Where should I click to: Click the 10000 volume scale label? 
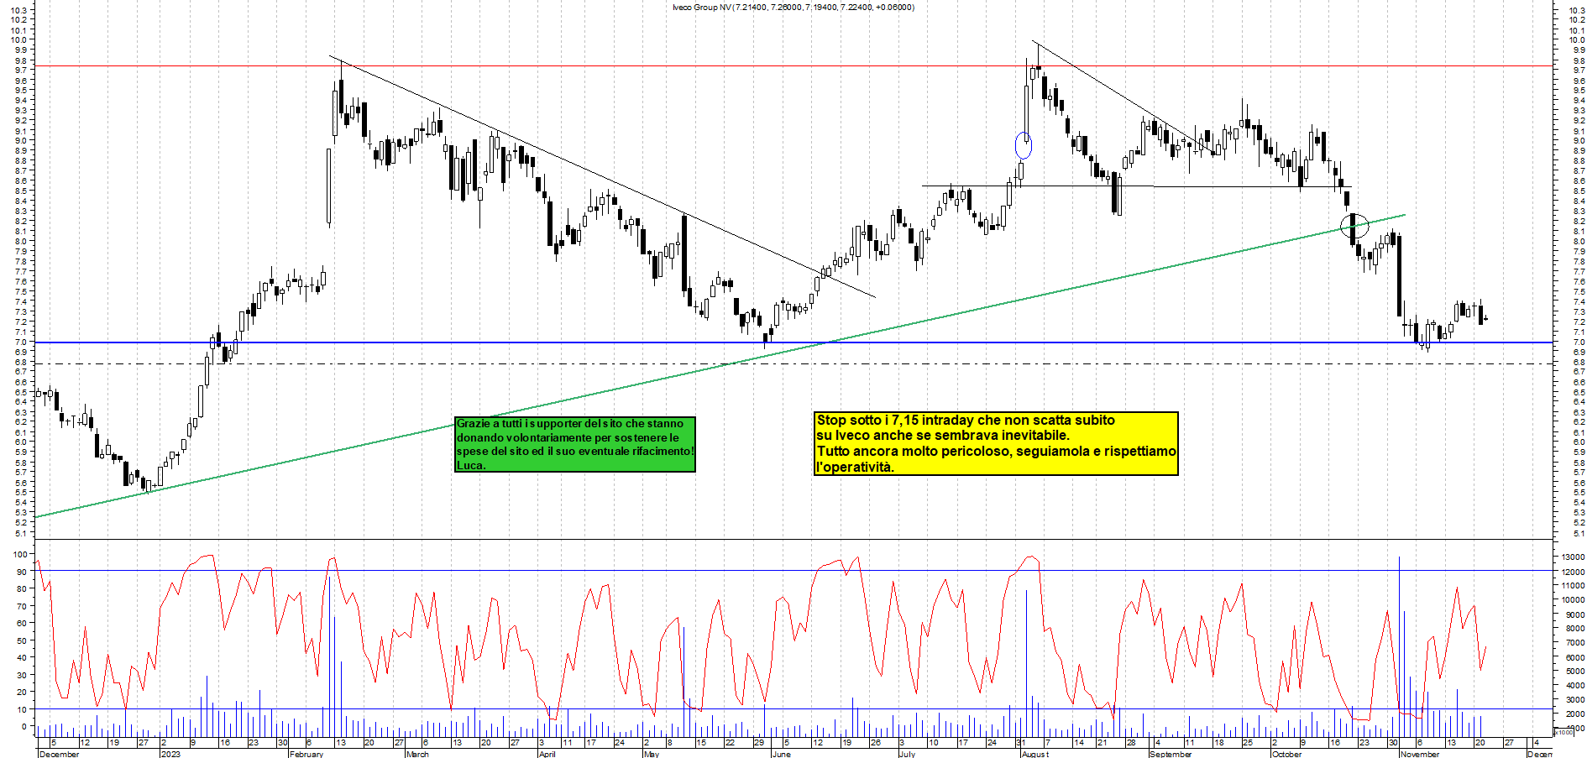point(1573,600)
